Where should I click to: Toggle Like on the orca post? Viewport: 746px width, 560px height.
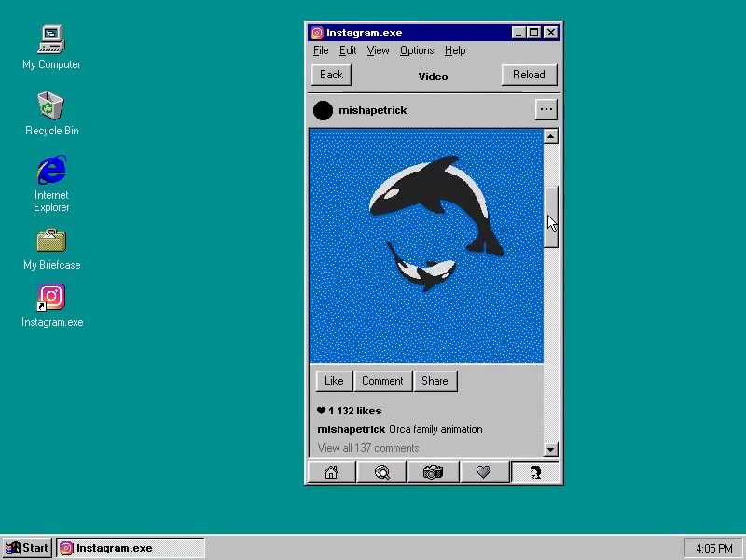[x=334, y=381]
